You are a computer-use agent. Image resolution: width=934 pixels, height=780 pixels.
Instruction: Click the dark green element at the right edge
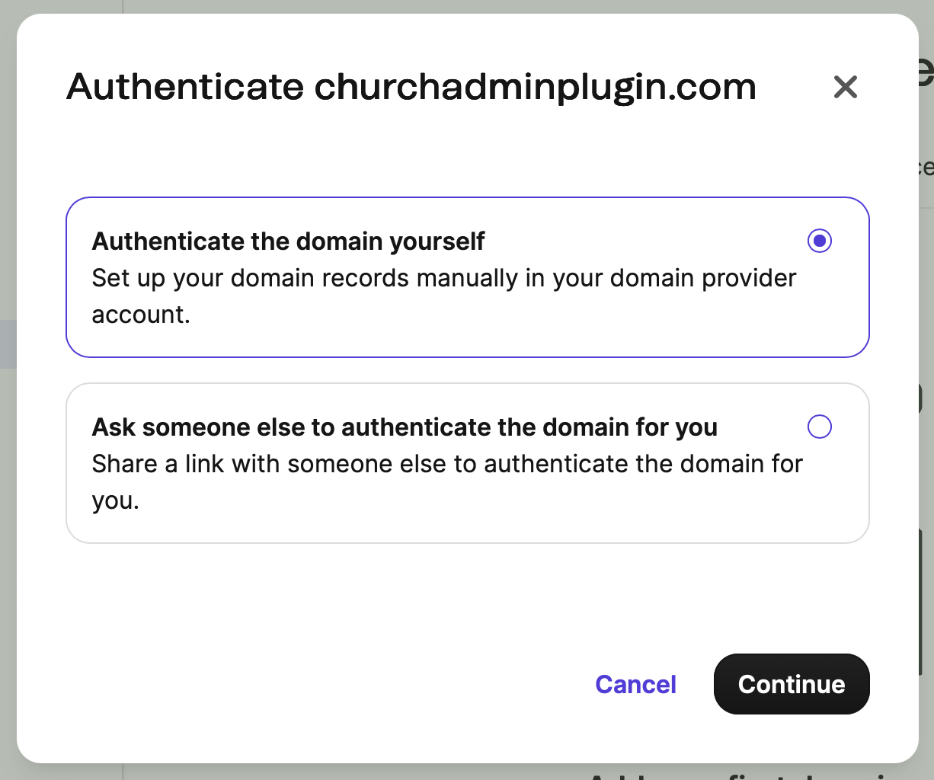click(x=926, y=602)
